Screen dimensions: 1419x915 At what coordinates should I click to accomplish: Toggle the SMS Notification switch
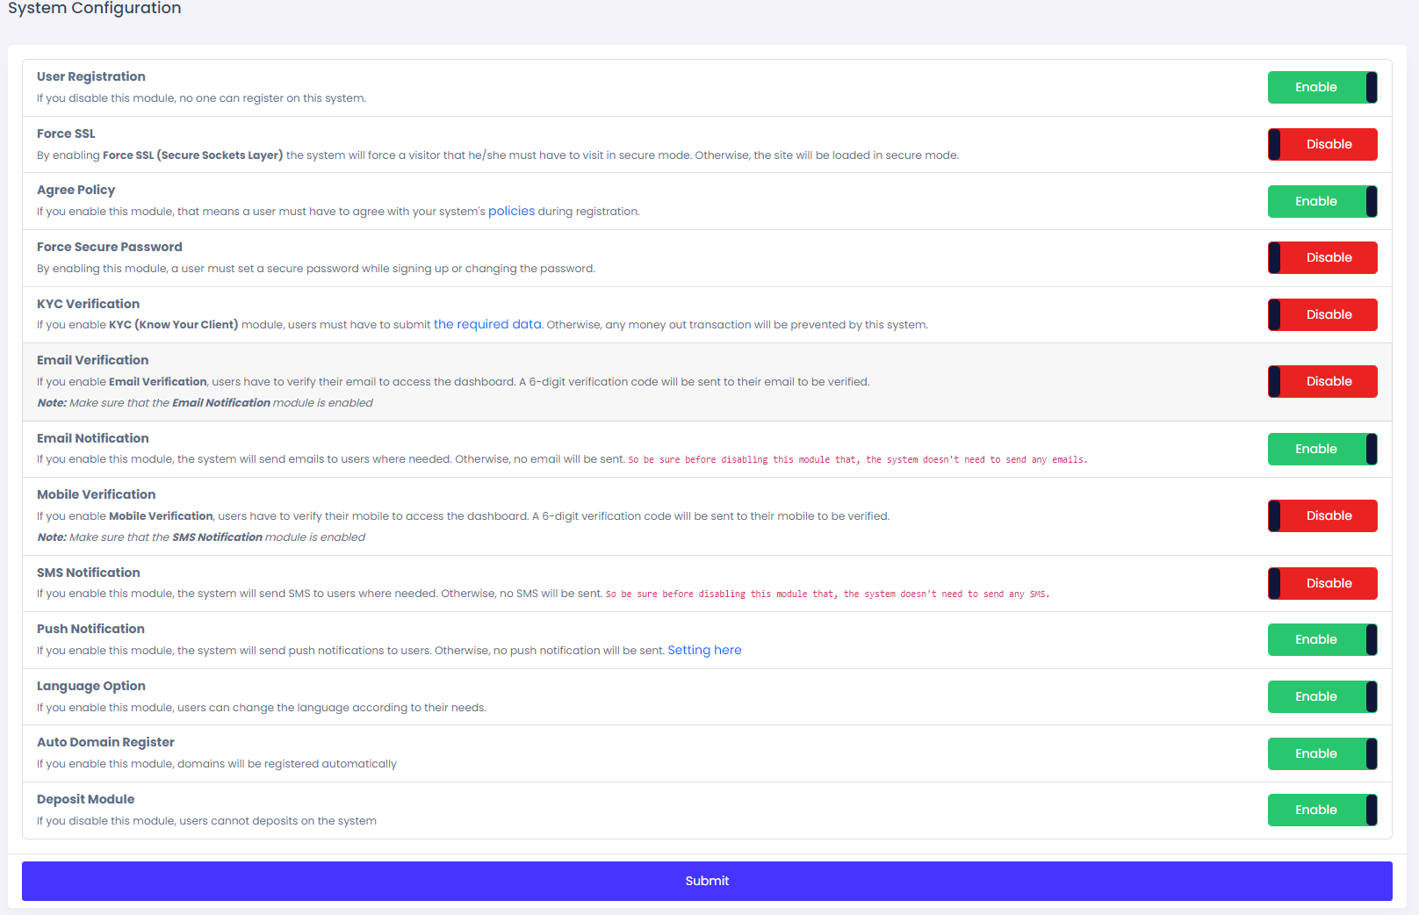[x=1322, y=583]
